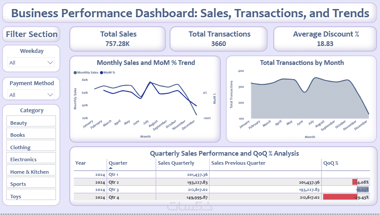The height and width of the screenshot is (215, 380).
Task: Click the MoM % legend marker
Action: tap(102, 72)
